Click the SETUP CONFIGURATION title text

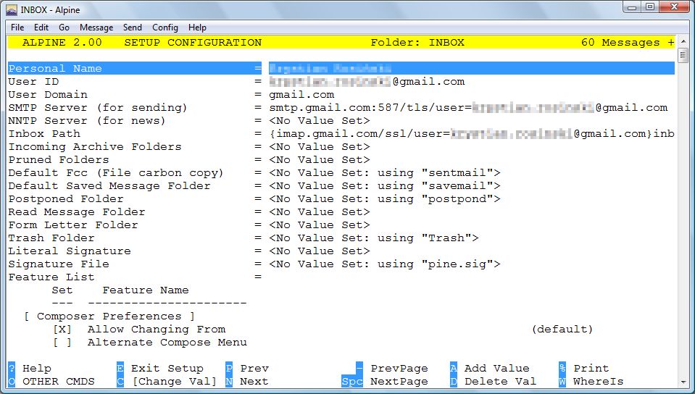(x=193, y=43)
